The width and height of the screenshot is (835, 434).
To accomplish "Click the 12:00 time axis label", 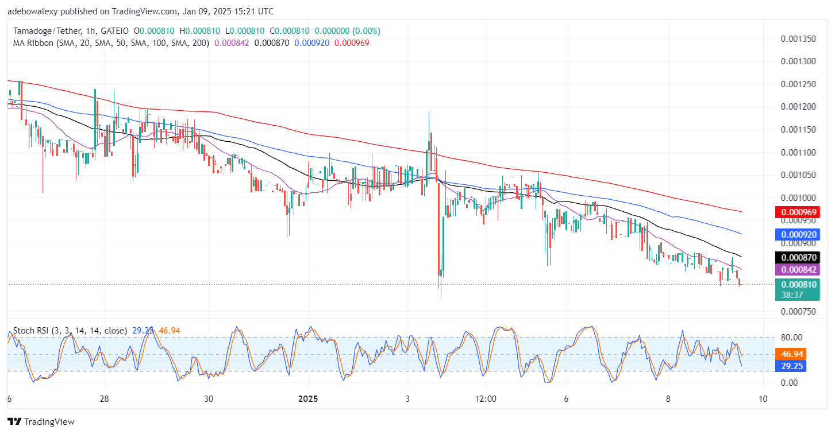I will click(x=486, y=399).
